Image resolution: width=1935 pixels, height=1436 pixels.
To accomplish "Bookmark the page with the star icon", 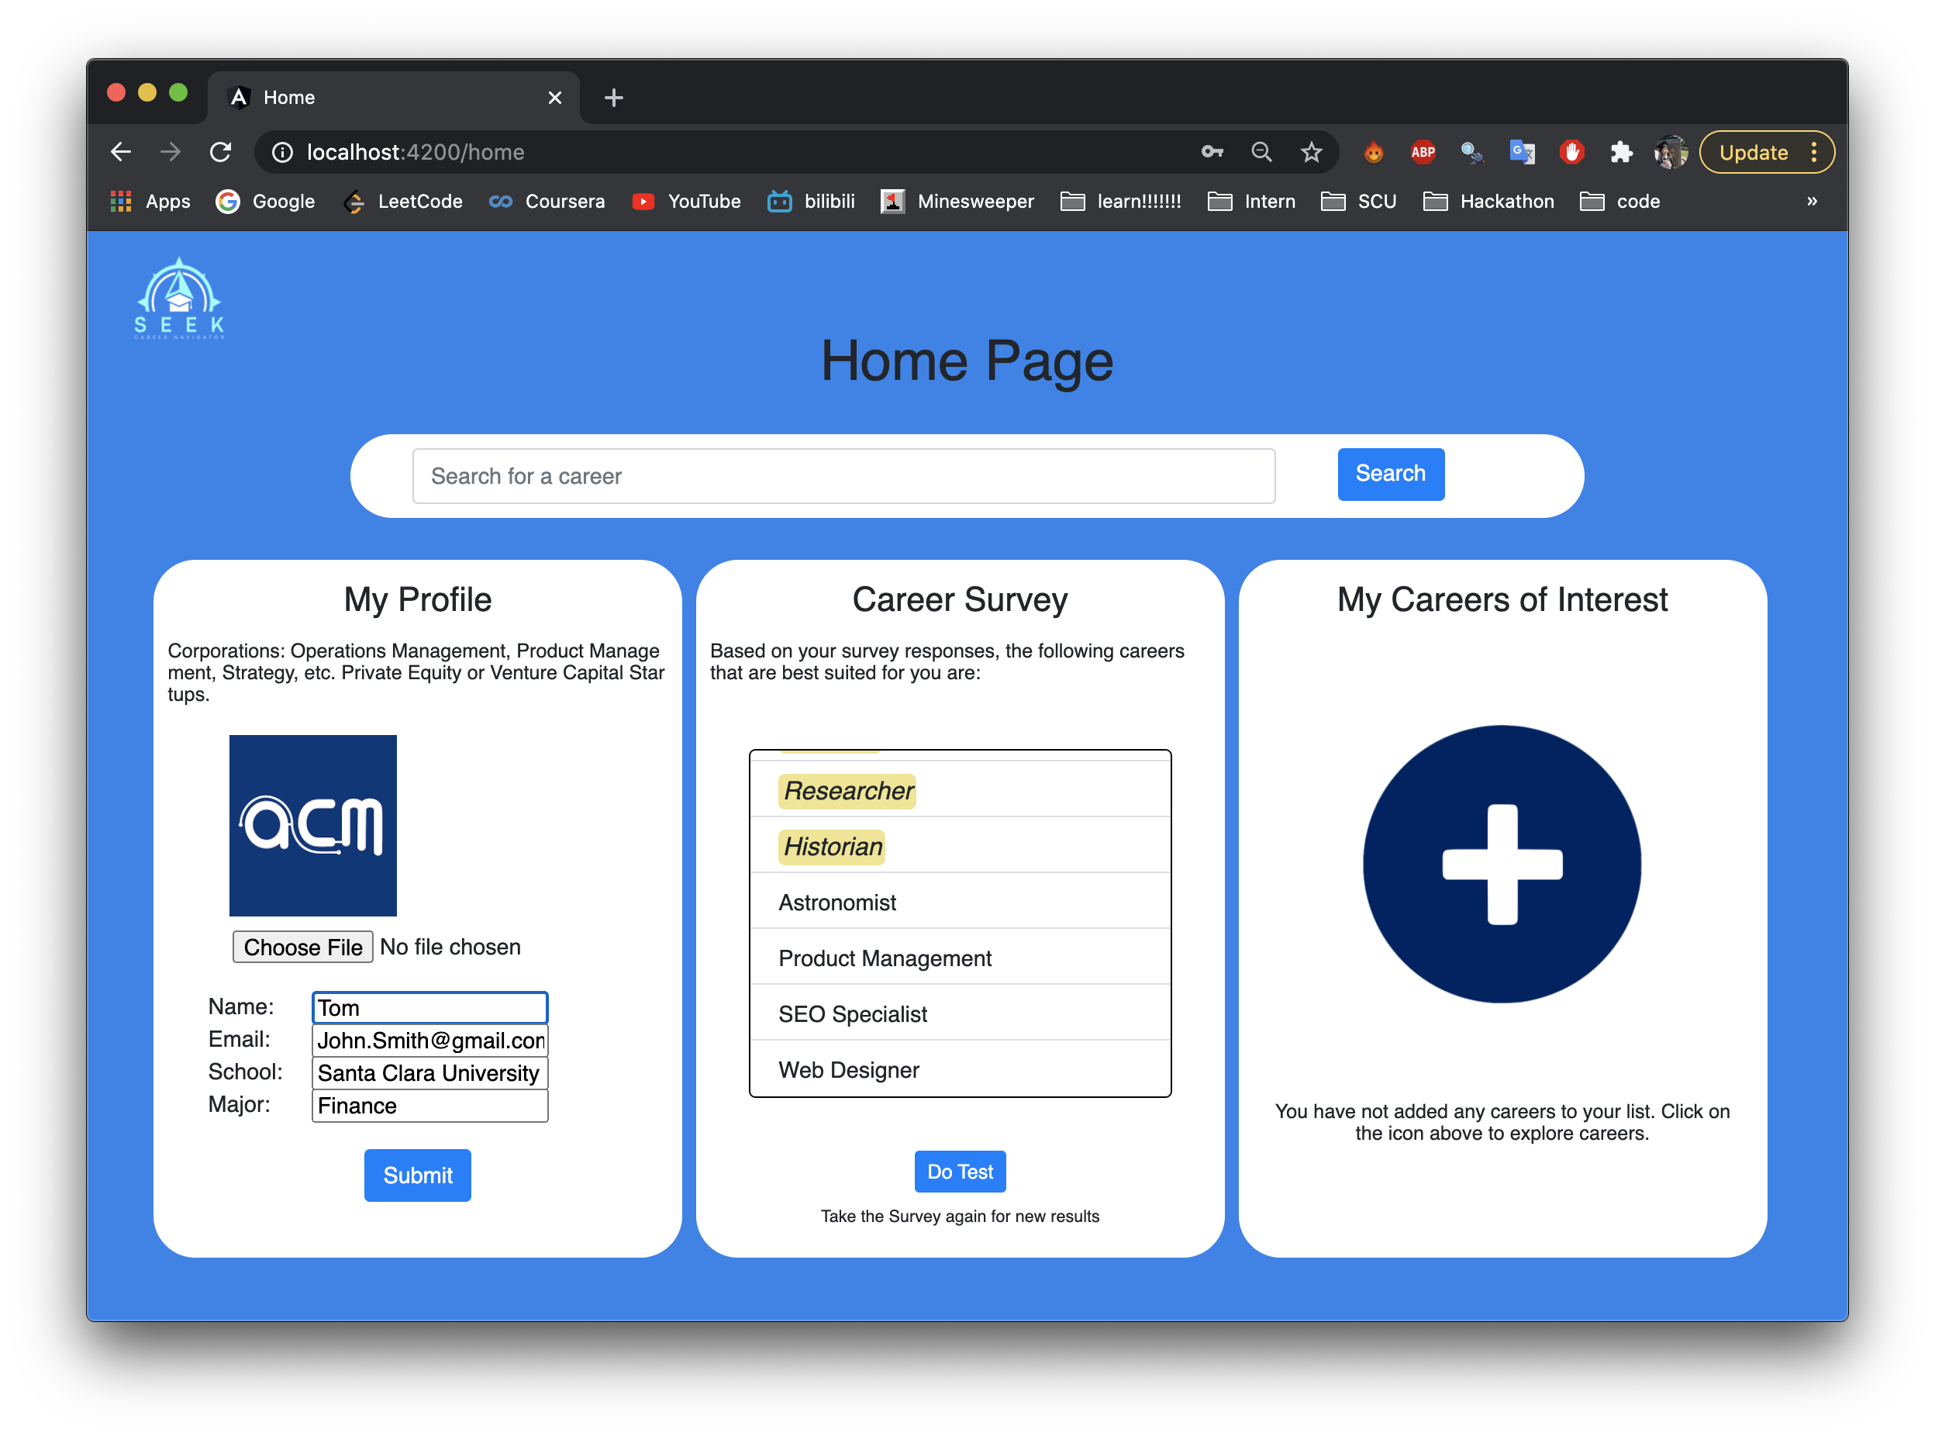I will click(x=1311, y=153).
